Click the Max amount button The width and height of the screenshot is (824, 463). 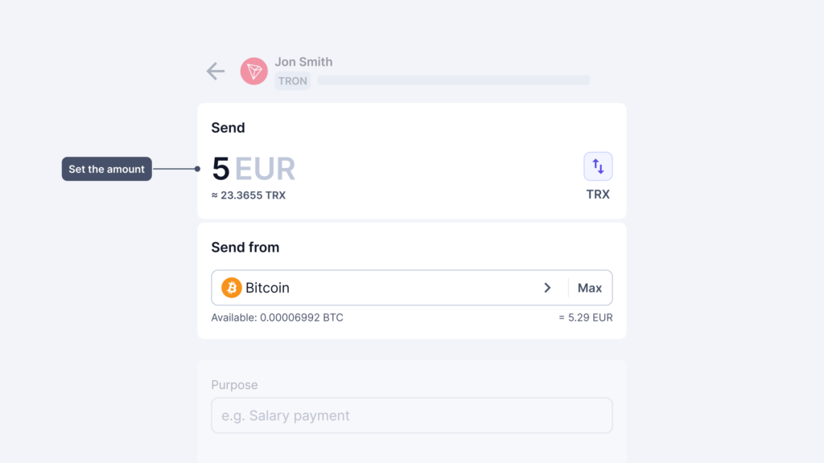(x=590, y=288)
